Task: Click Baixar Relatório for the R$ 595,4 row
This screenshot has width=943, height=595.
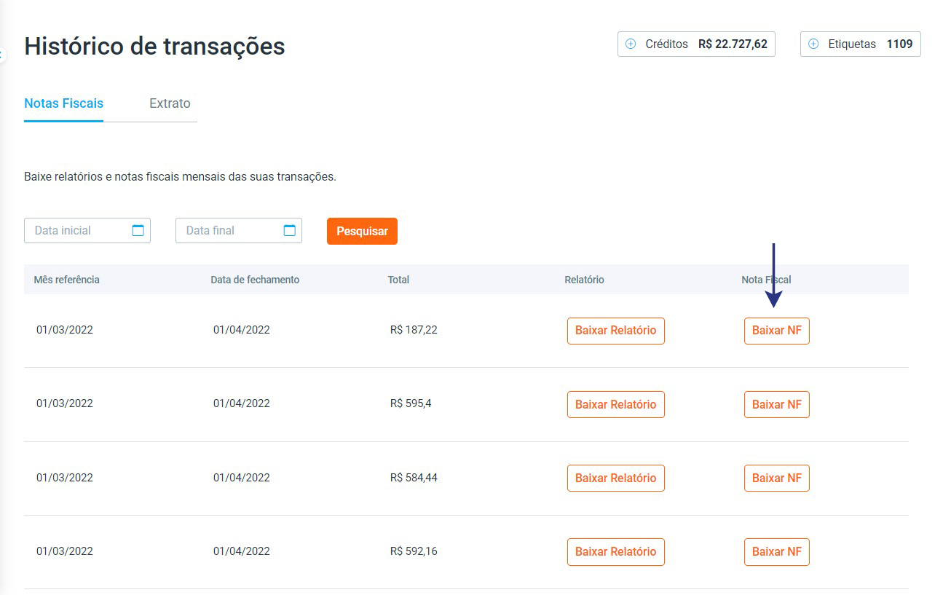Action: point(615,404)
